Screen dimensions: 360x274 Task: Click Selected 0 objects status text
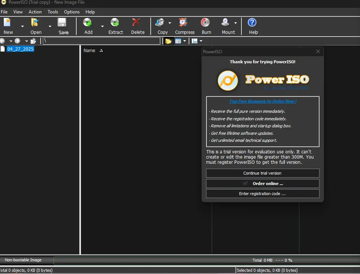[x=267, y=270]
